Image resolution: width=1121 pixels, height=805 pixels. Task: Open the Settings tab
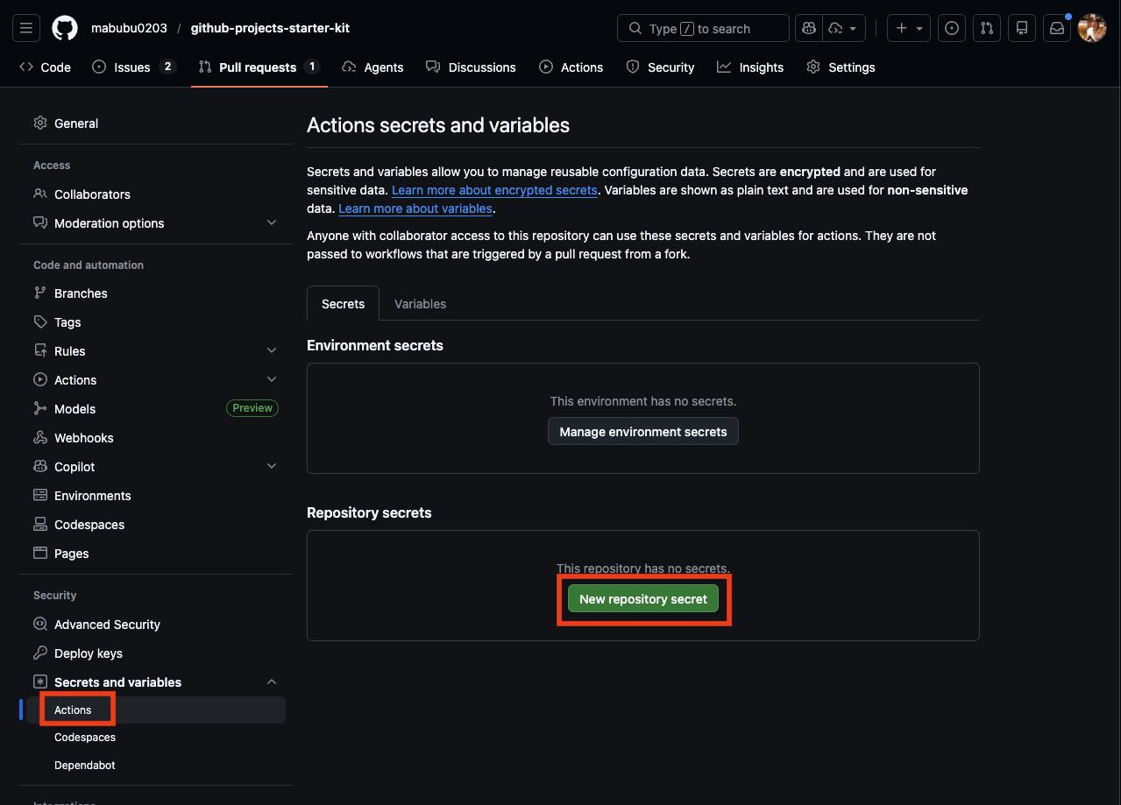[841, 67]
